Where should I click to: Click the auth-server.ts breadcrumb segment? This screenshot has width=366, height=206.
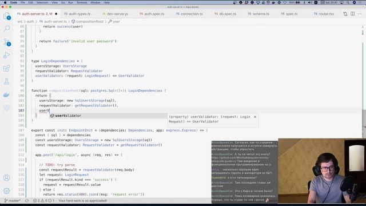[55, 22]
